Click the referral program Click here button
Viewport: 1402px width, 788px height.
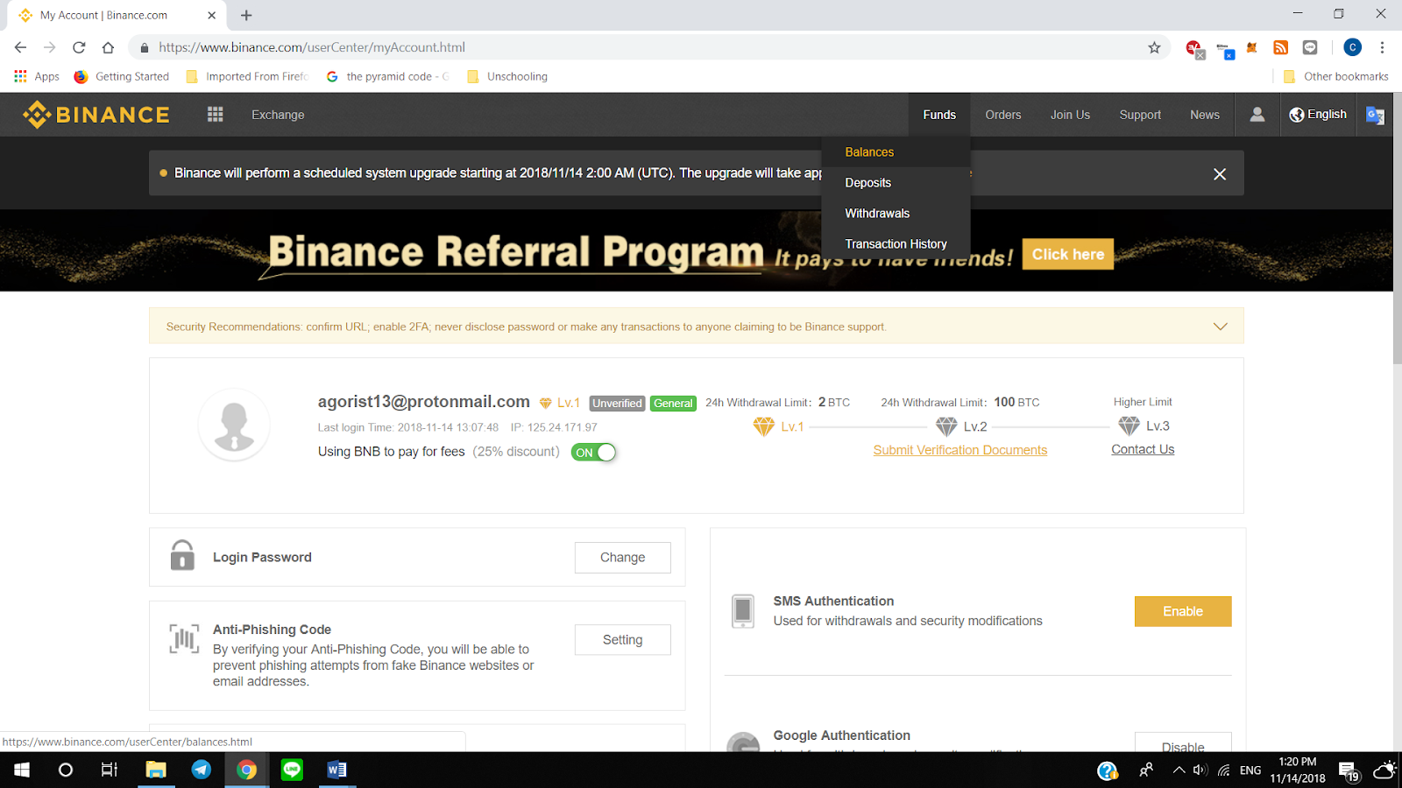[x=1068, y=254]
